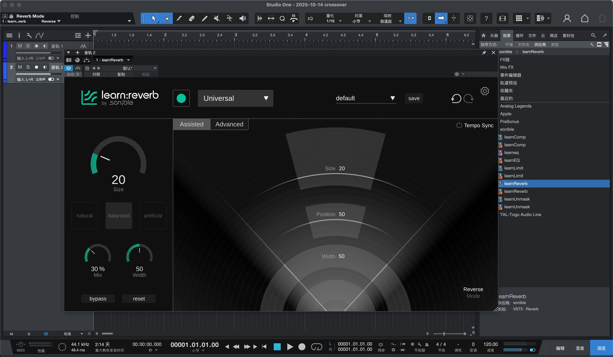Viewport: 613px width, 357px height.
Task: Select the Mute tool icon
Action: tap(217, 19)
